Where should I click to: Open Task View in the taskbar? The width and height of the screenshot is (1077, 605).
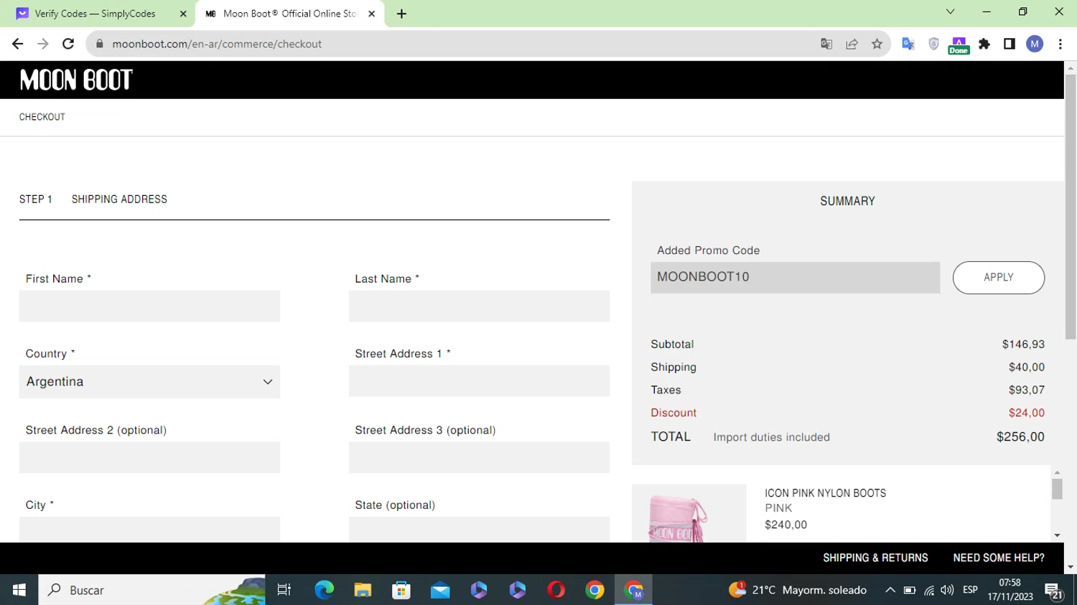[x=284, y=590]
